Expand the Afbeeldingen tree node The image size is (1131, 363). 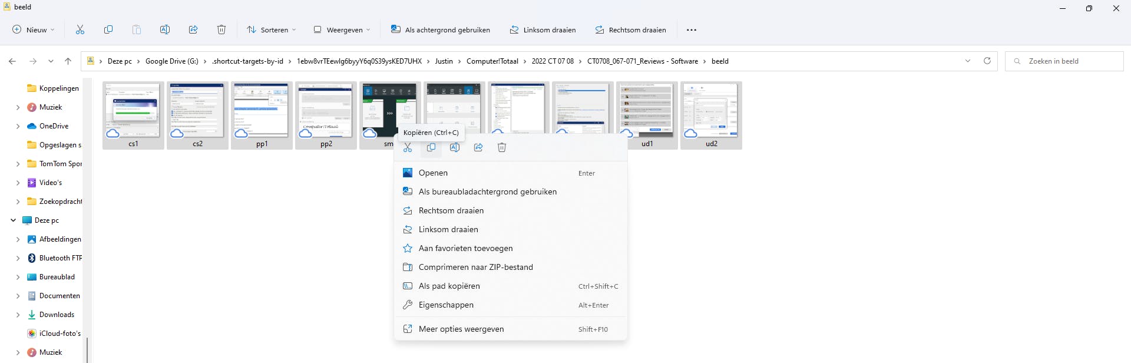click(18, 239)
